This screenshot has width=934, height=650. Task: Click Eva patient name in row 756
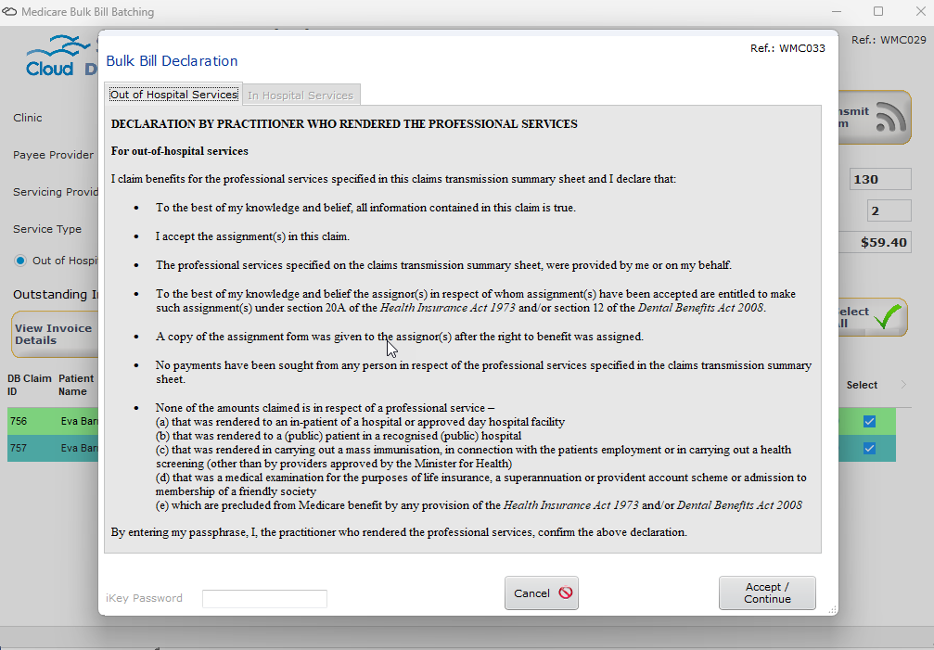tap(79, 421)
